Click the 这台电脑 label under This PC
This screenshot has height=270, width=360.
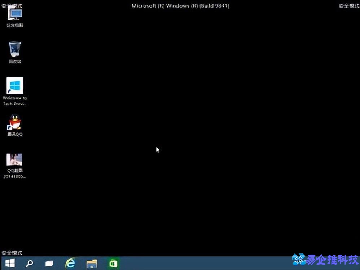(15, 26)
